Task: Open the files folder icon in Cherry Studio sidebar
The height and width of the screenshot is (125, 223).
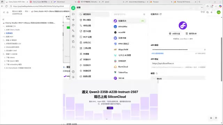Action: 73,47
